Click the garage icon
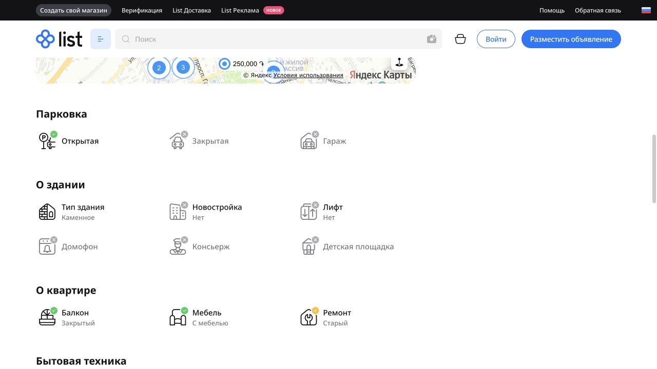The width and height of the screenshot is (657, 369). pos(308,141)
